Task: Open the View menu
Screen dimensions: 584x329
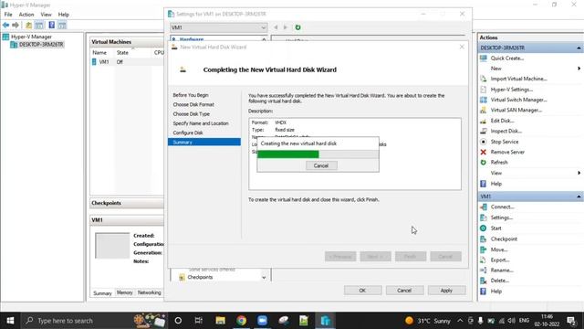Action: (46, 15)
